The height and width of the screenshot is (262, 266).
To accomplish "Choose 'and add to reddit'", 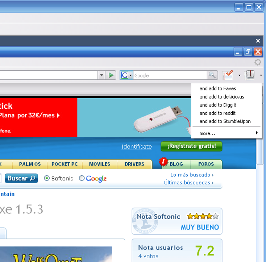I will pyautogui.click(x=226, y=113).
